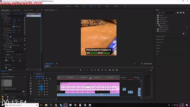Go to Out point in Program monitor

click(x=105, y=70)
